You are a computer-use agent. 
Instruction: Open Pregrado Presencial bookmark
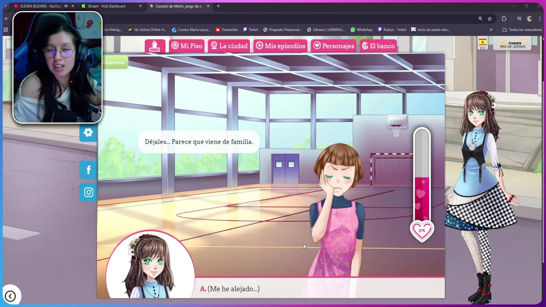[x=282, y=29]
